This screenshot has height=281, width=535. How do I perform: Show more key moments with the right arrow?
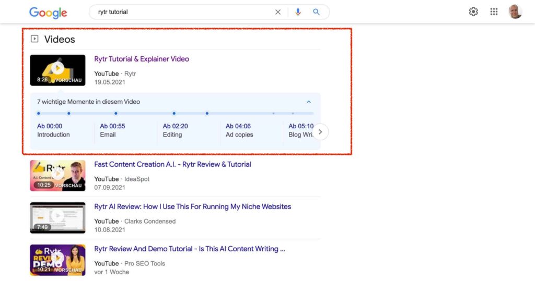pyautogui.click(x=320, y=132)
